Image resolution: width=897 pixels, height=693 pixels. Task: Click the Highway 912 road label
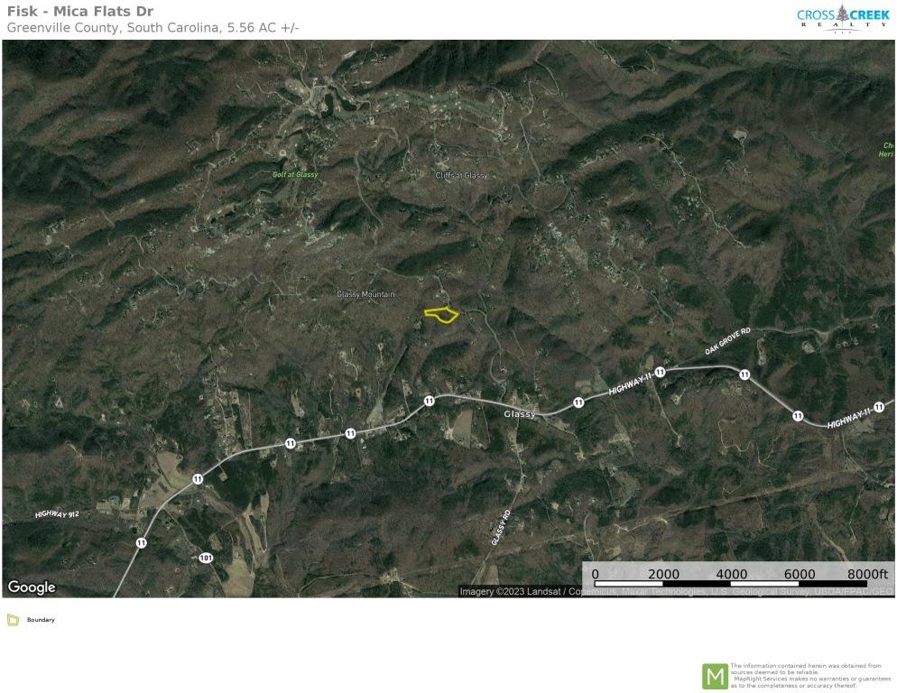58,514
